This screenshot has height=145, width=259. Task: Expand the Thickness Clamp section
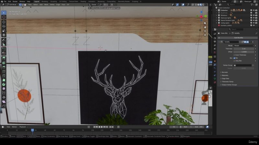pos(228,82)
